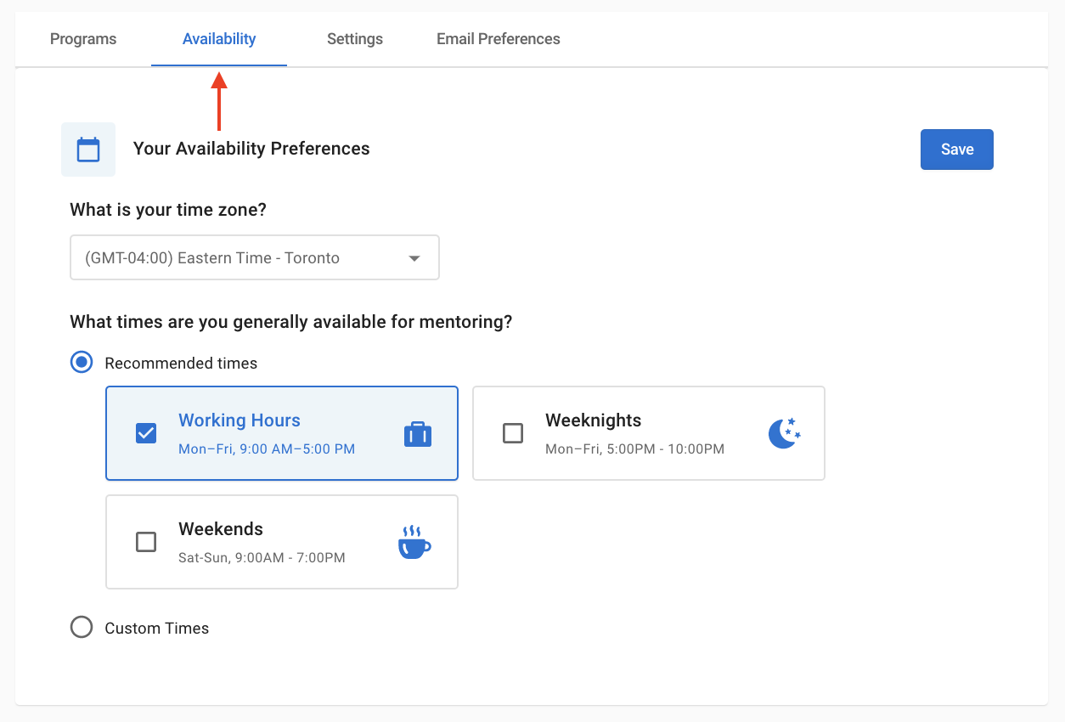Image resolution: width=1065 pixels, height=722 pixels.
Task: Tick the Weekends checkbox
Action: point(146,542)
